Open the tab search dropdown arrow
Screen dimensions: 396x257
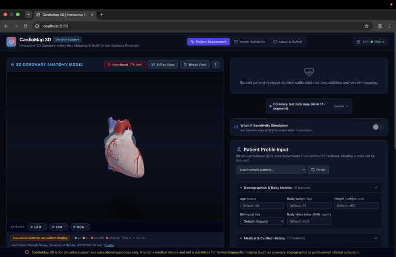tap(28, 15)
